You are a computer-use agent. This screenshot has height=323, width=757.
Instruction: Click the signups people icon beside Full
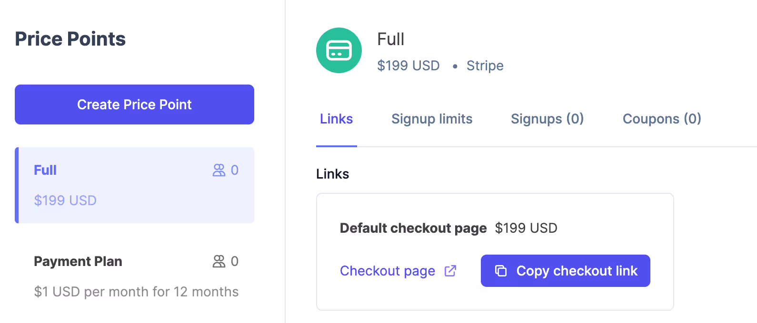(x=219, y=170)
